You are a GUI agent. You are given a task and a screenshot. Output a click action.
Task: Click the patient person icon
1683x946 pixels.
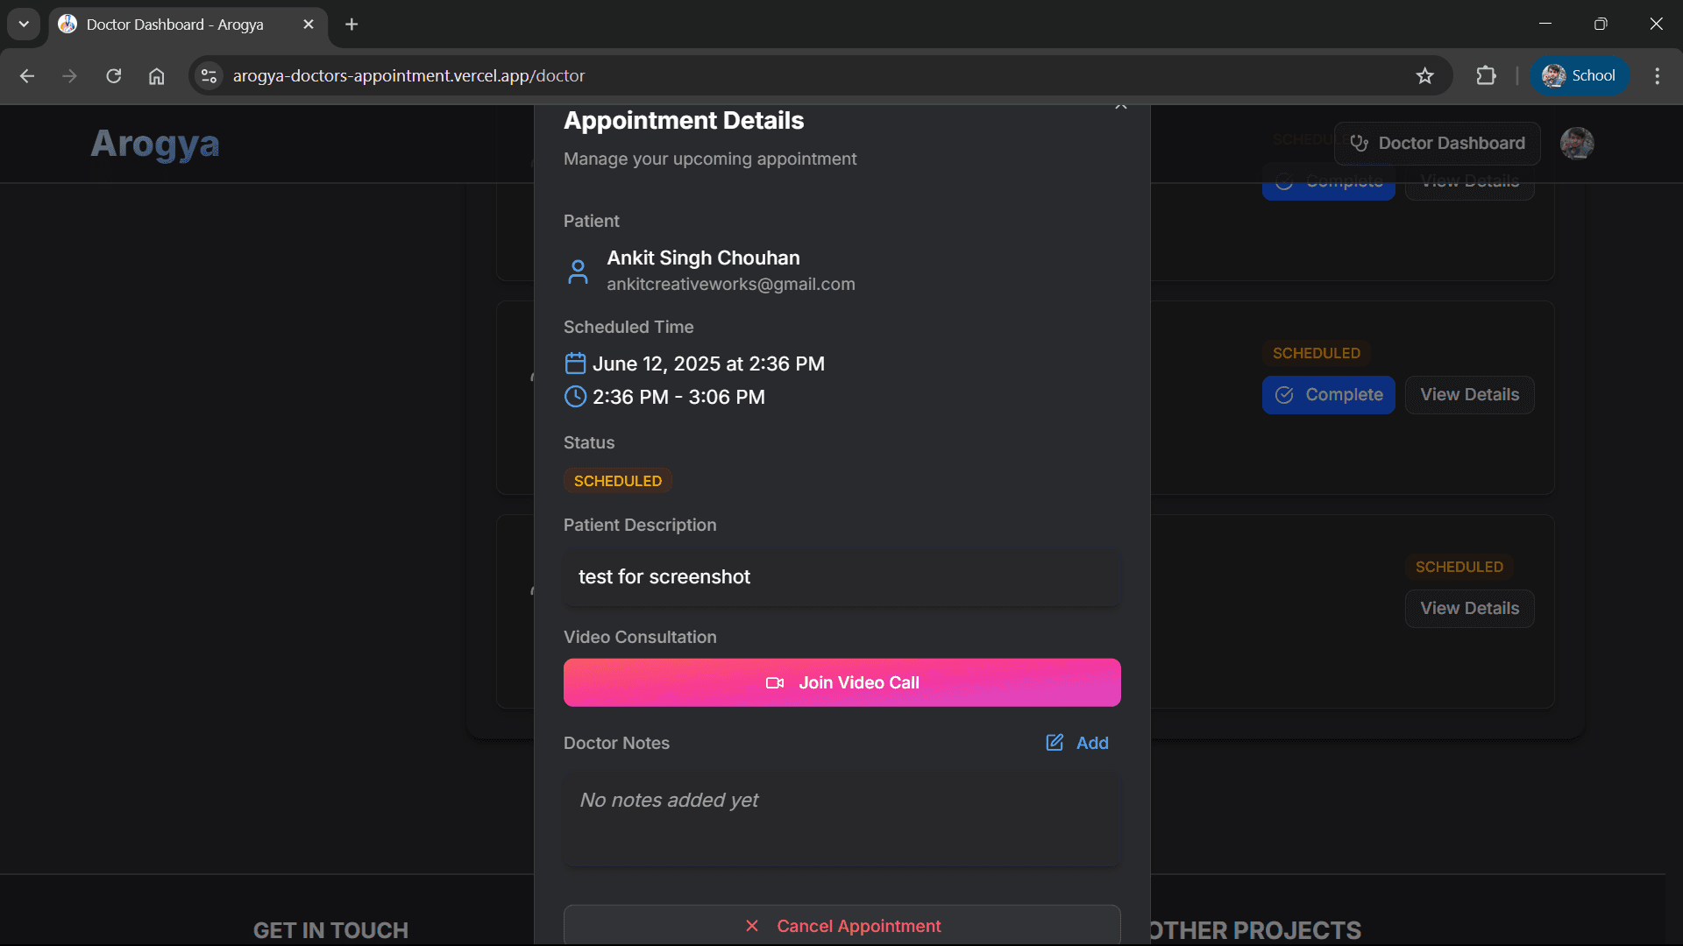[x=578, y=272]
